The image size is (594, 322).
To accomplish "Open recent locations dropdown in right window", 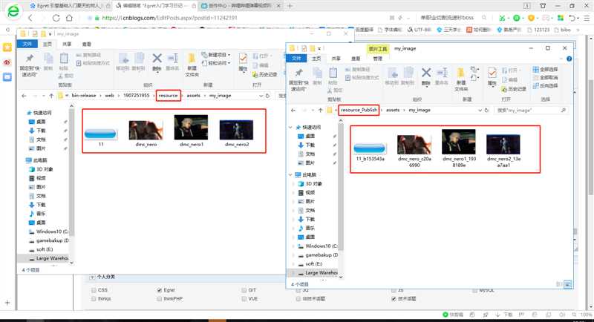I will (312, 110).
